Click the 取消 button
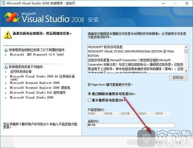The image size is (193, 148). pyautogui.click(x=179, y=143)
